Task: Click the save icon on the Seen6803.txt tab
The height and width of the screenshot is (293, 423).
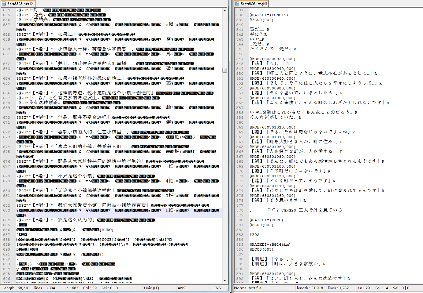Action: click(x=4, y=4)
